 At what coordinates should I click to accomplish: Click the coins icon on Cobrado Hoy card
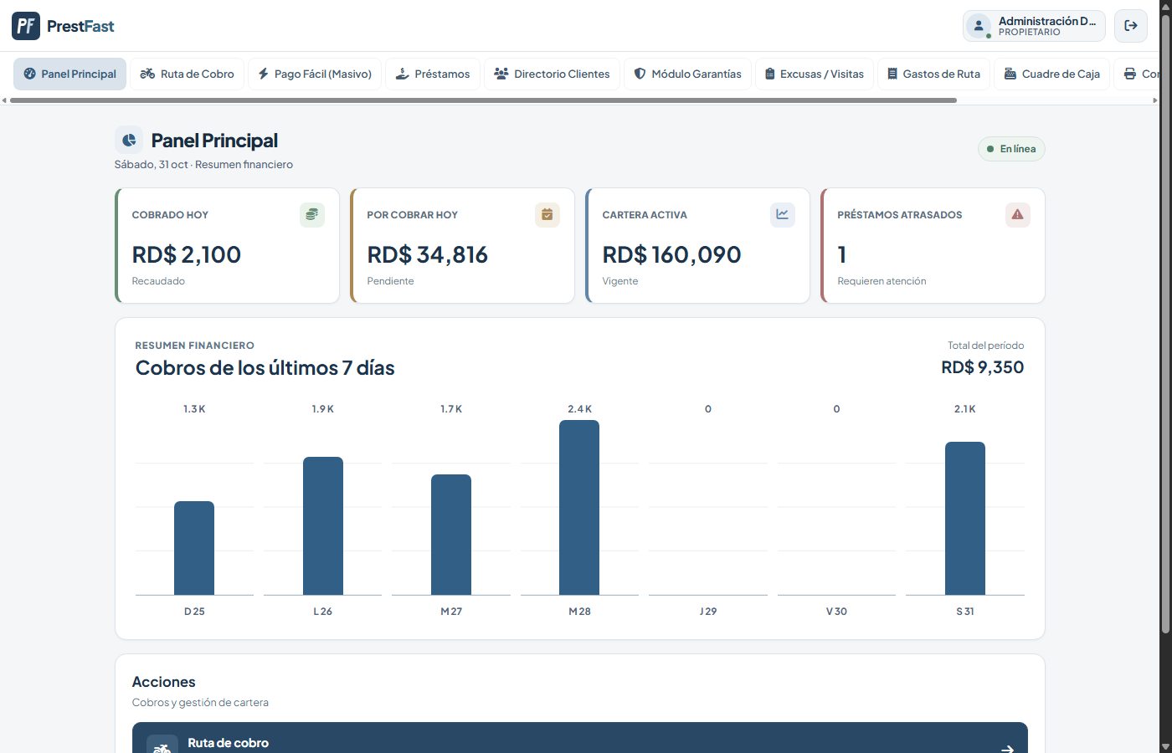312,215
